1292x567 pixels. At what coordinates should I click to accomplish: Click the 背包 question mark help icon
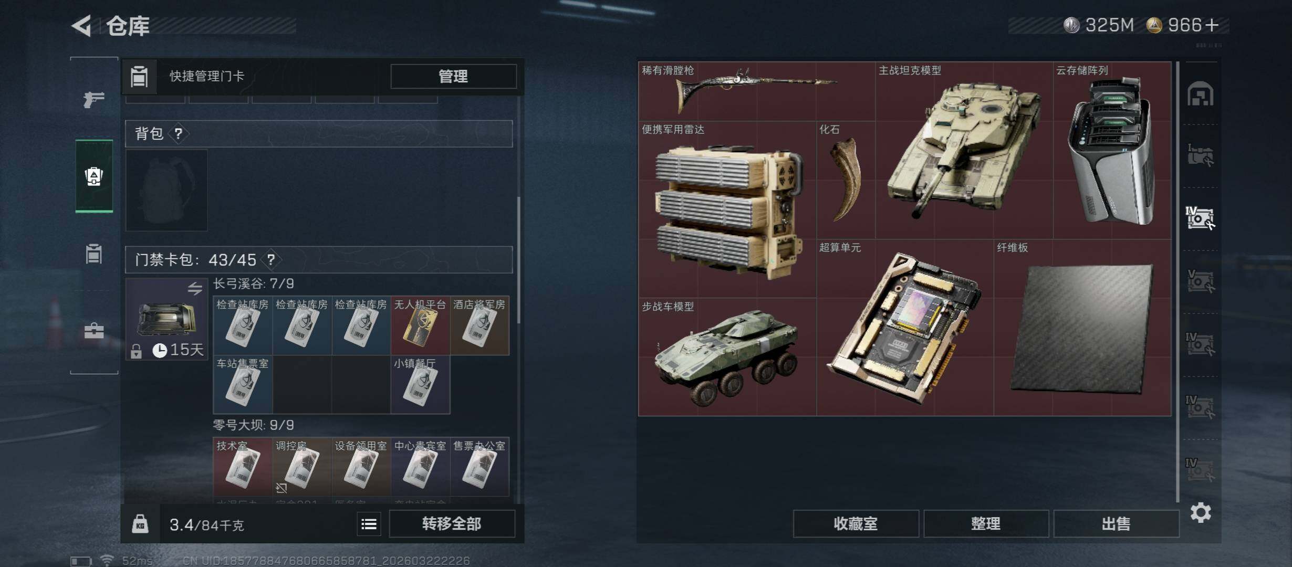click(179, 133)
